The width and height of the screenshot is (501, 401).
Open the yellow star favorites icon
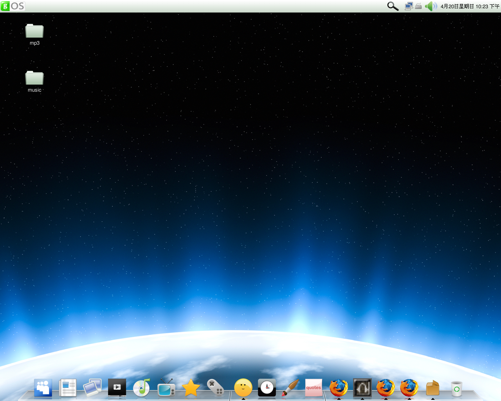pyautogui.click(x=191, y=388)
